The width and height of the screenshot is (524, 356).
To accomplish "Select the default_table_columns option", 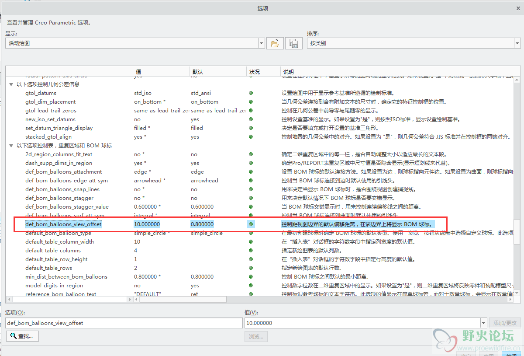I will (x=53, y=251).
